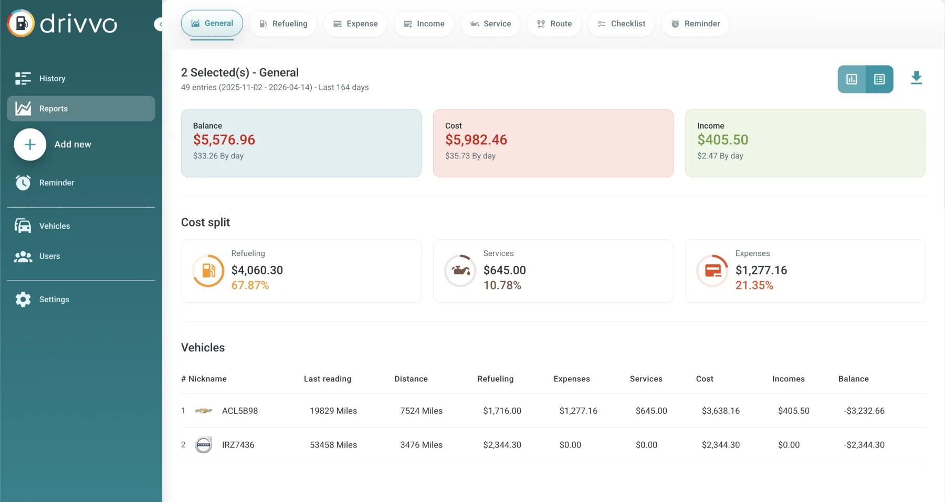Image resolution: width=945 pixels, height=502 pixels.
Task: Open History in the sidebar
Action: (x=52, y=79)
